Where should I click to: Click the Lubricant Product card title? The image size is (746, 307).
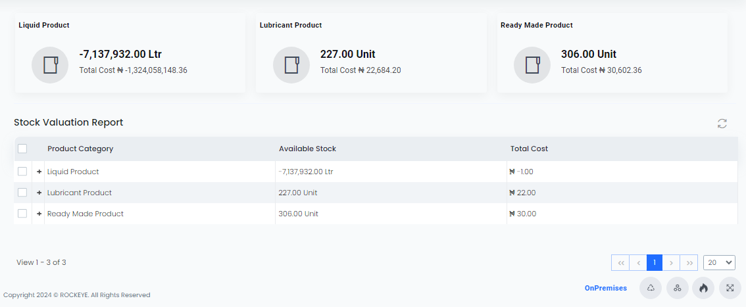(x=291, y=25)
